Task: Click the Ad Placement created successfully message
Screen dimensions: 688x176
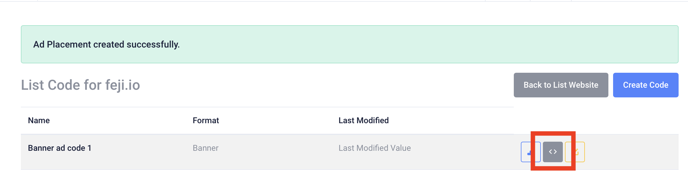Action: (106, 45)
